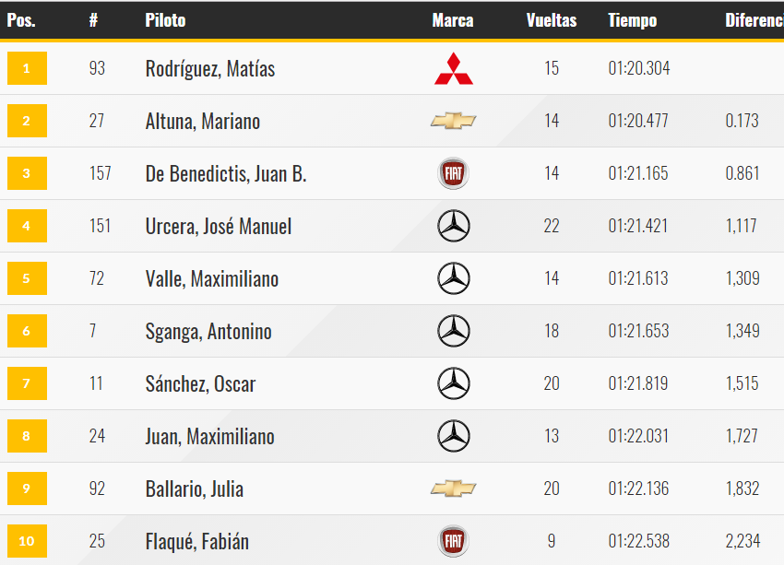The width and height of the screenshot is (784, 565).
Task: Select the Fiat badge for De Benedictis
Action: pyautogui.click(x=454, y=173)
